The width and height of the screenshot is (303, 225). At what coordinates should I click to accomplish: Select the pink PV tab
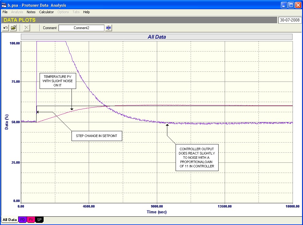pos(31,219)
